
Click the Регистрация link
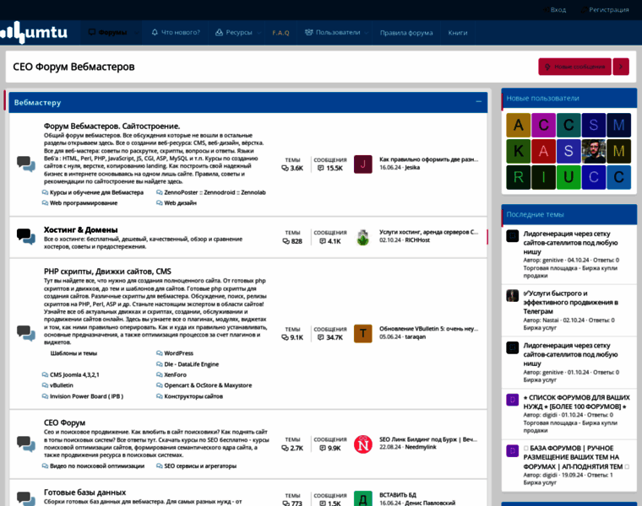pos(608,10)
